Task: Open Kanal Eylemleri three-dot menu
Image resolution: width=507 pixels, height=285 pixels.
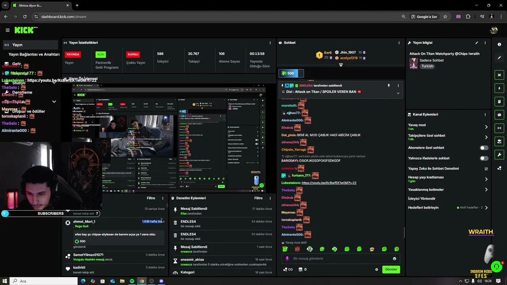Action: point(485,114)
